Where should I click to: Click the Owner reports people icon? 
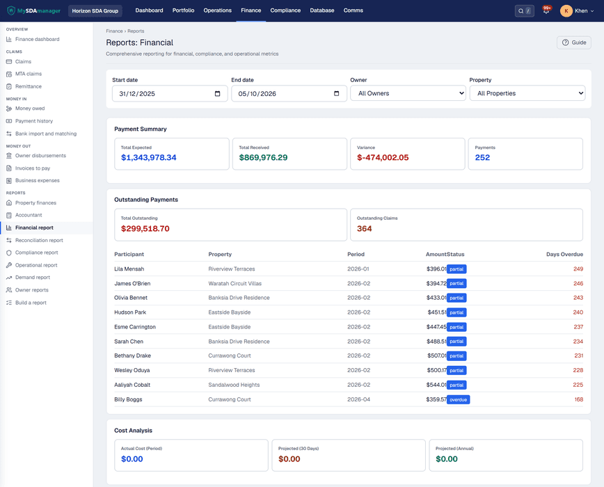point(9,290)
